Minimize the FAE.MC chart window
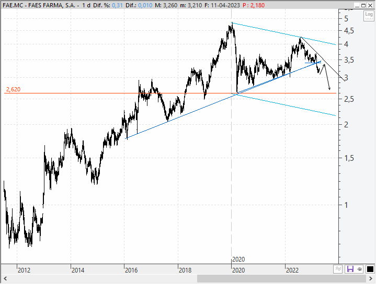The image size is (376, 284). tap(357, 5)
